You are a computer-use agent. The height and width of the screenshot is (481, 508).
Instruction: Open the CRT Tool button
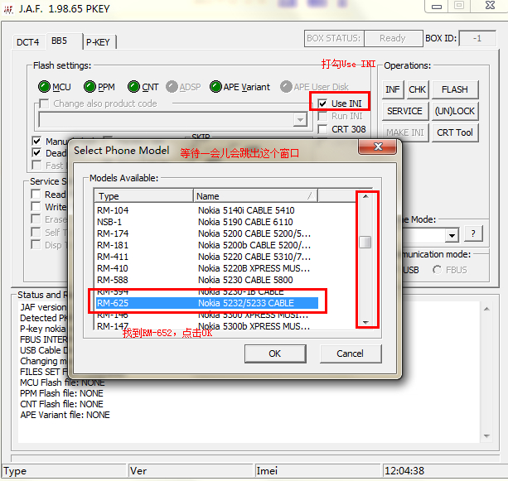point(455,132)
